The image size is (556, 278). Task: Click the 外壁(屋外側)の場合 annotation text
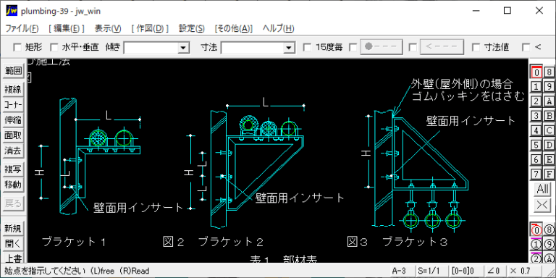pos(462,84)
